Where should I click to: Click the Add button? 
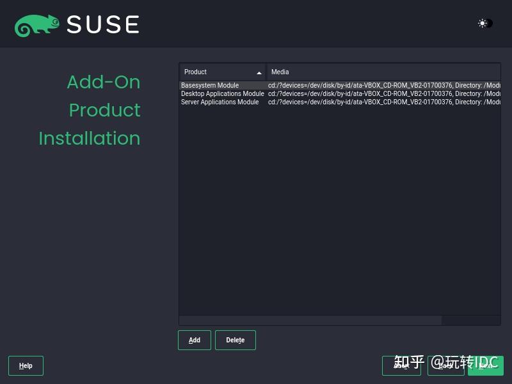194,340
